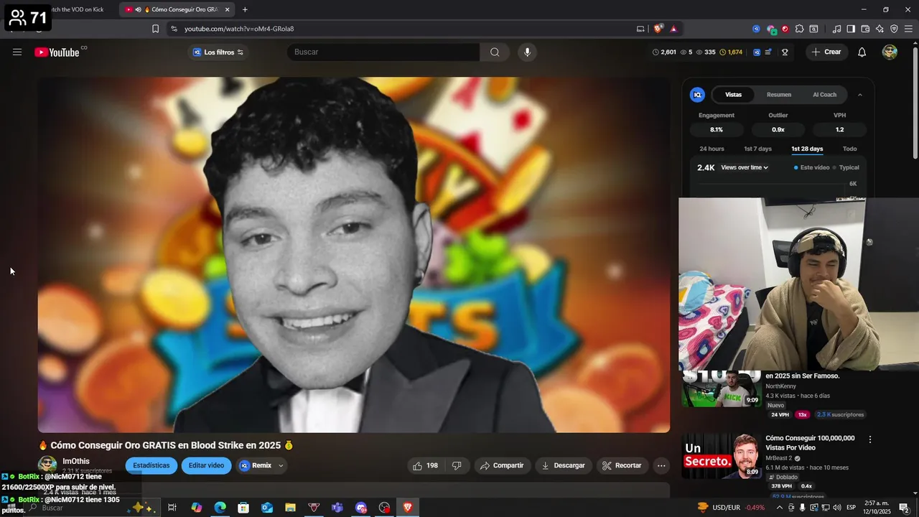This screenshot has width=919, height=517.
Task: Select 1st 7 days time range
Action: [x=757, y=149]
